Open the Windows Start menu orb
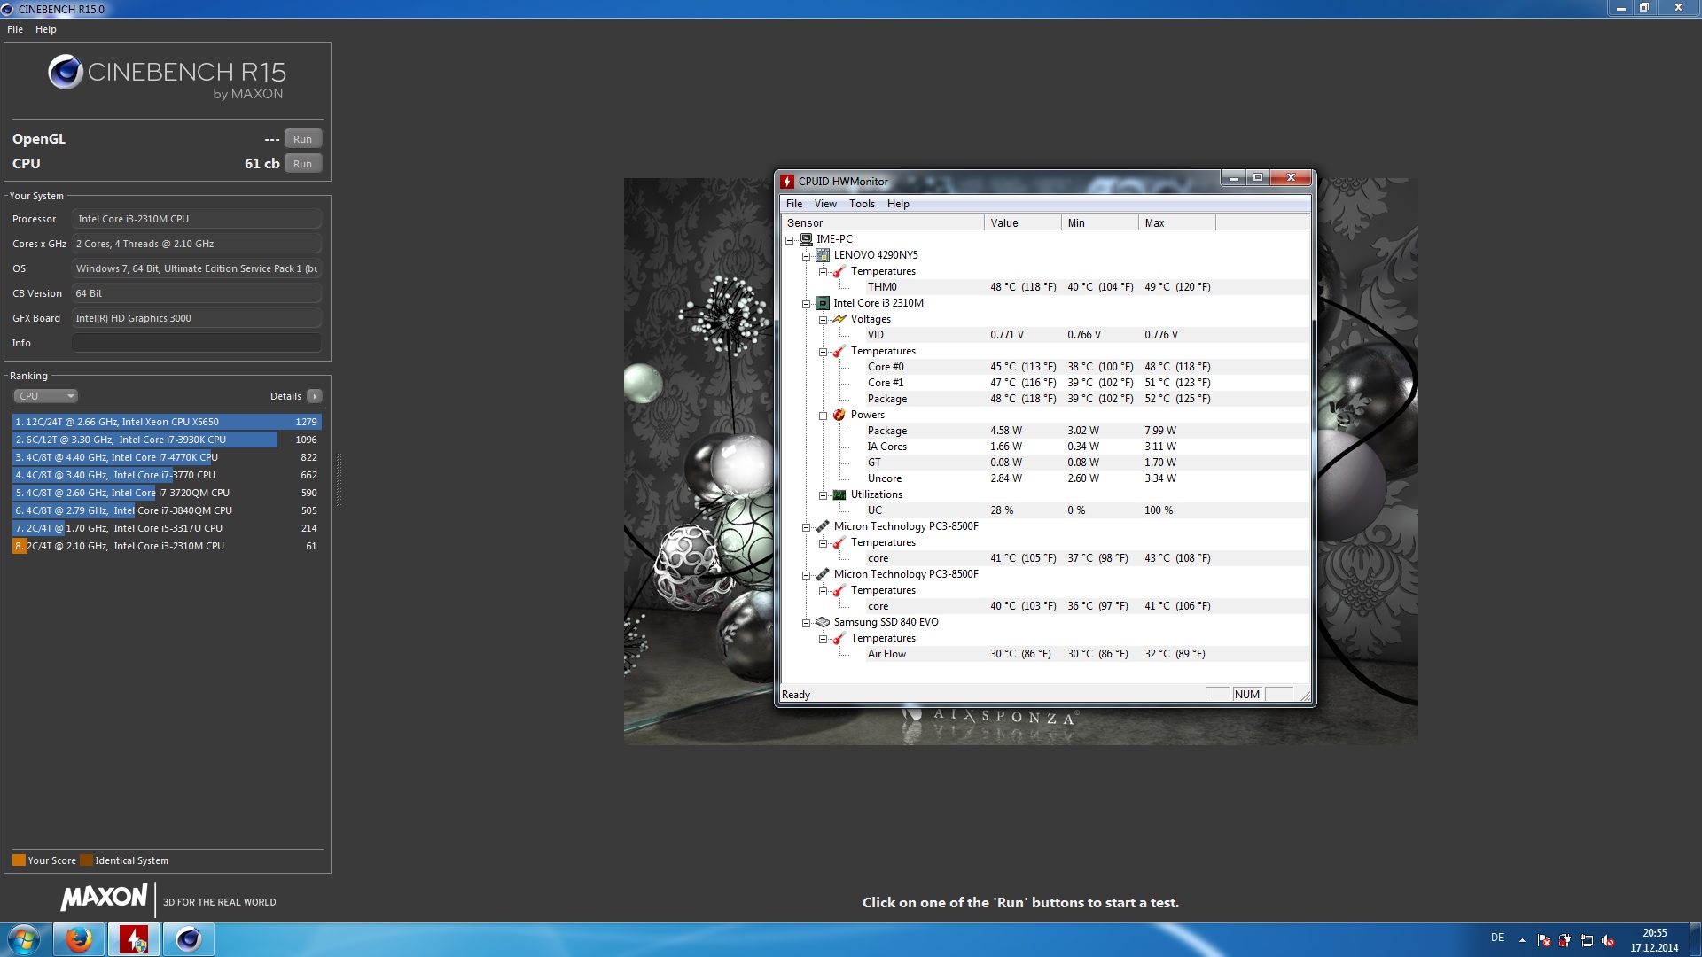The height and width of the screenshot is (957, 1702). [24, 939]
